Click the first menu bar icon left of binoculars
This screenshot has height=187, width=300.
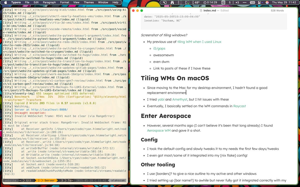165,2
